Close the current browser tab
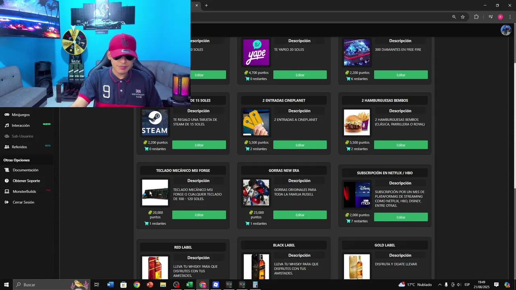The image size is (516, 290). pos(197,5)
